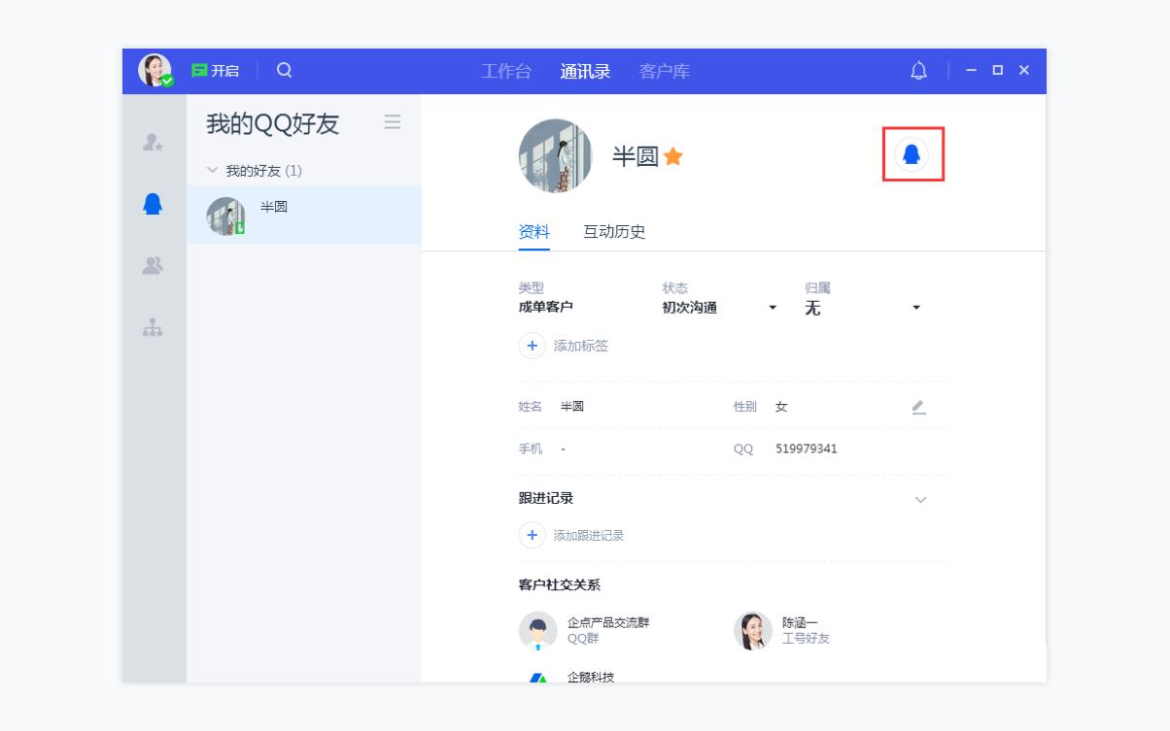1170x731 pixels.
Task: Click the groups icon in the left sidebar
Action: coord(153,263)
